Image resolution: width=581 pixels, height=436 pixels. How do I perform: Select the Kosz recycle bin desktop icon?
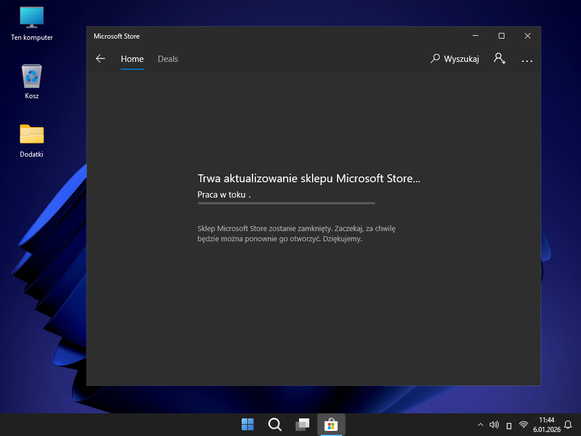pyautogui.click(x=32, y=82)
